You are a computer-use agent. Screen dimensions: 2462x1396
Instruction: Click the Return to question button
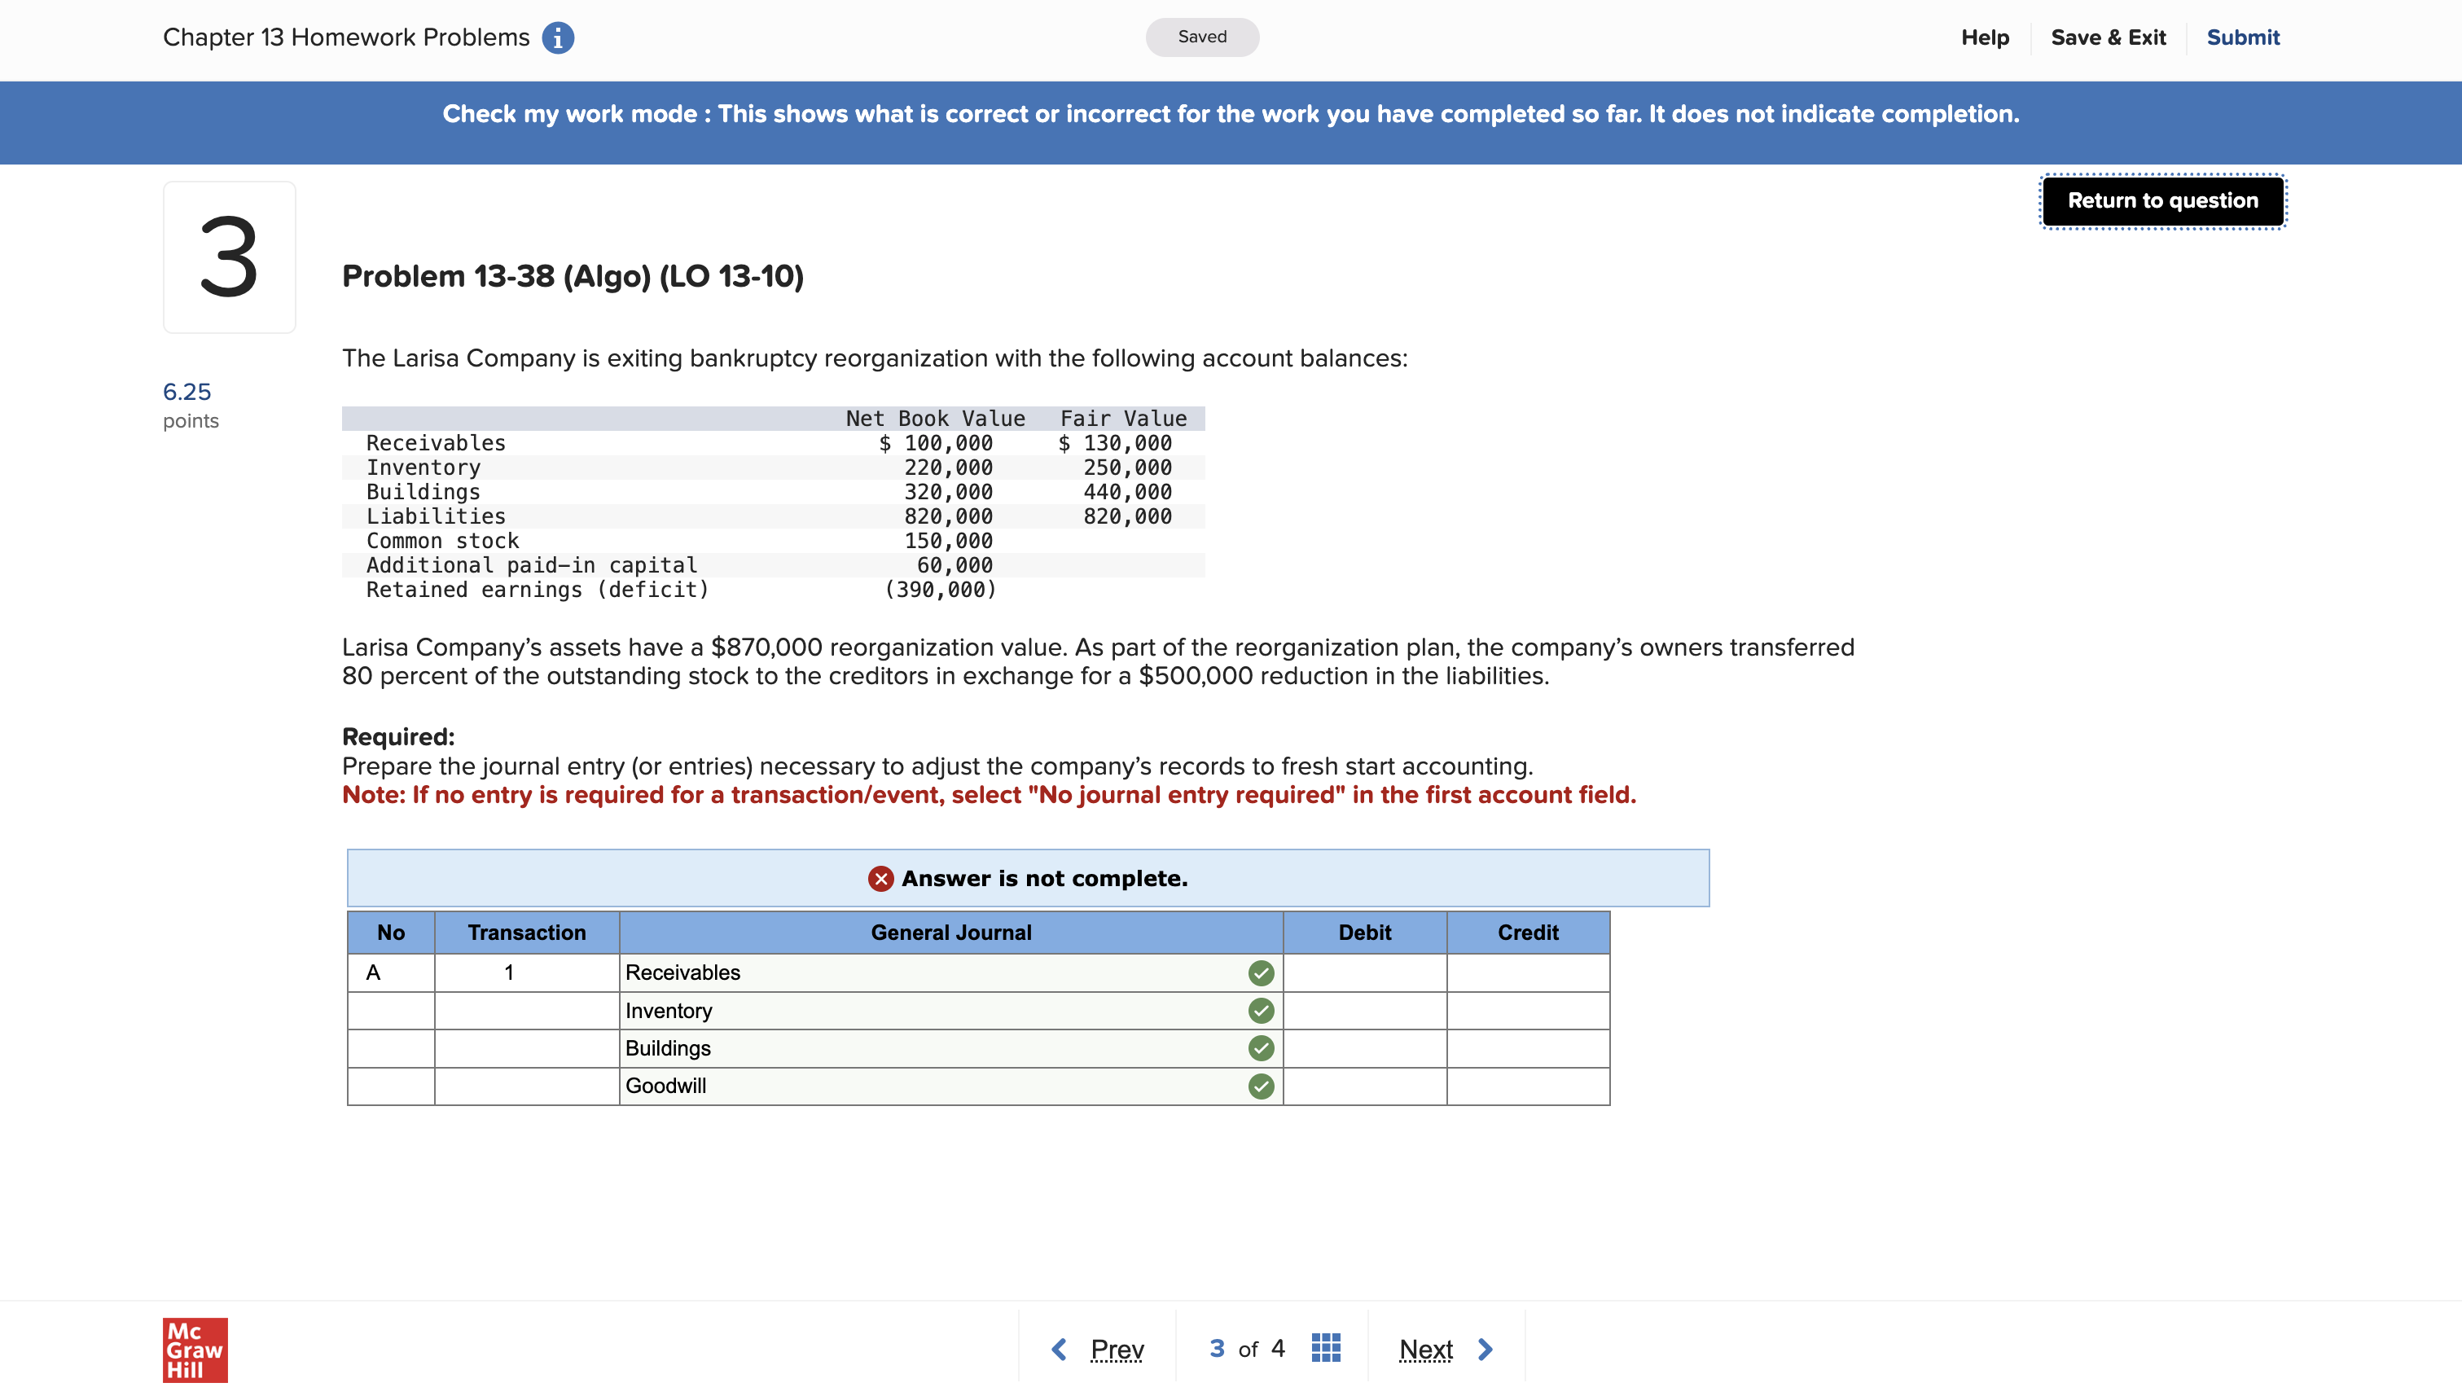pos(2162,200)
